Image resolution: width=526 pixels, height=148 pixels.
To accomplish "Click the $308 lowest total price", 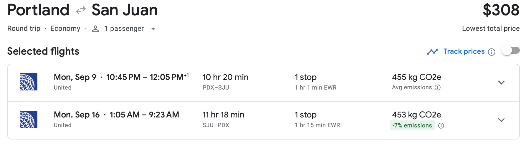I will [501, 10].
